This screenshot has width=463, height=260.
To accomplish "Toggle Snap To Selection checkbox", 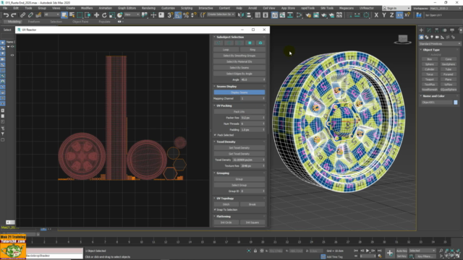I will coord(215,209).
